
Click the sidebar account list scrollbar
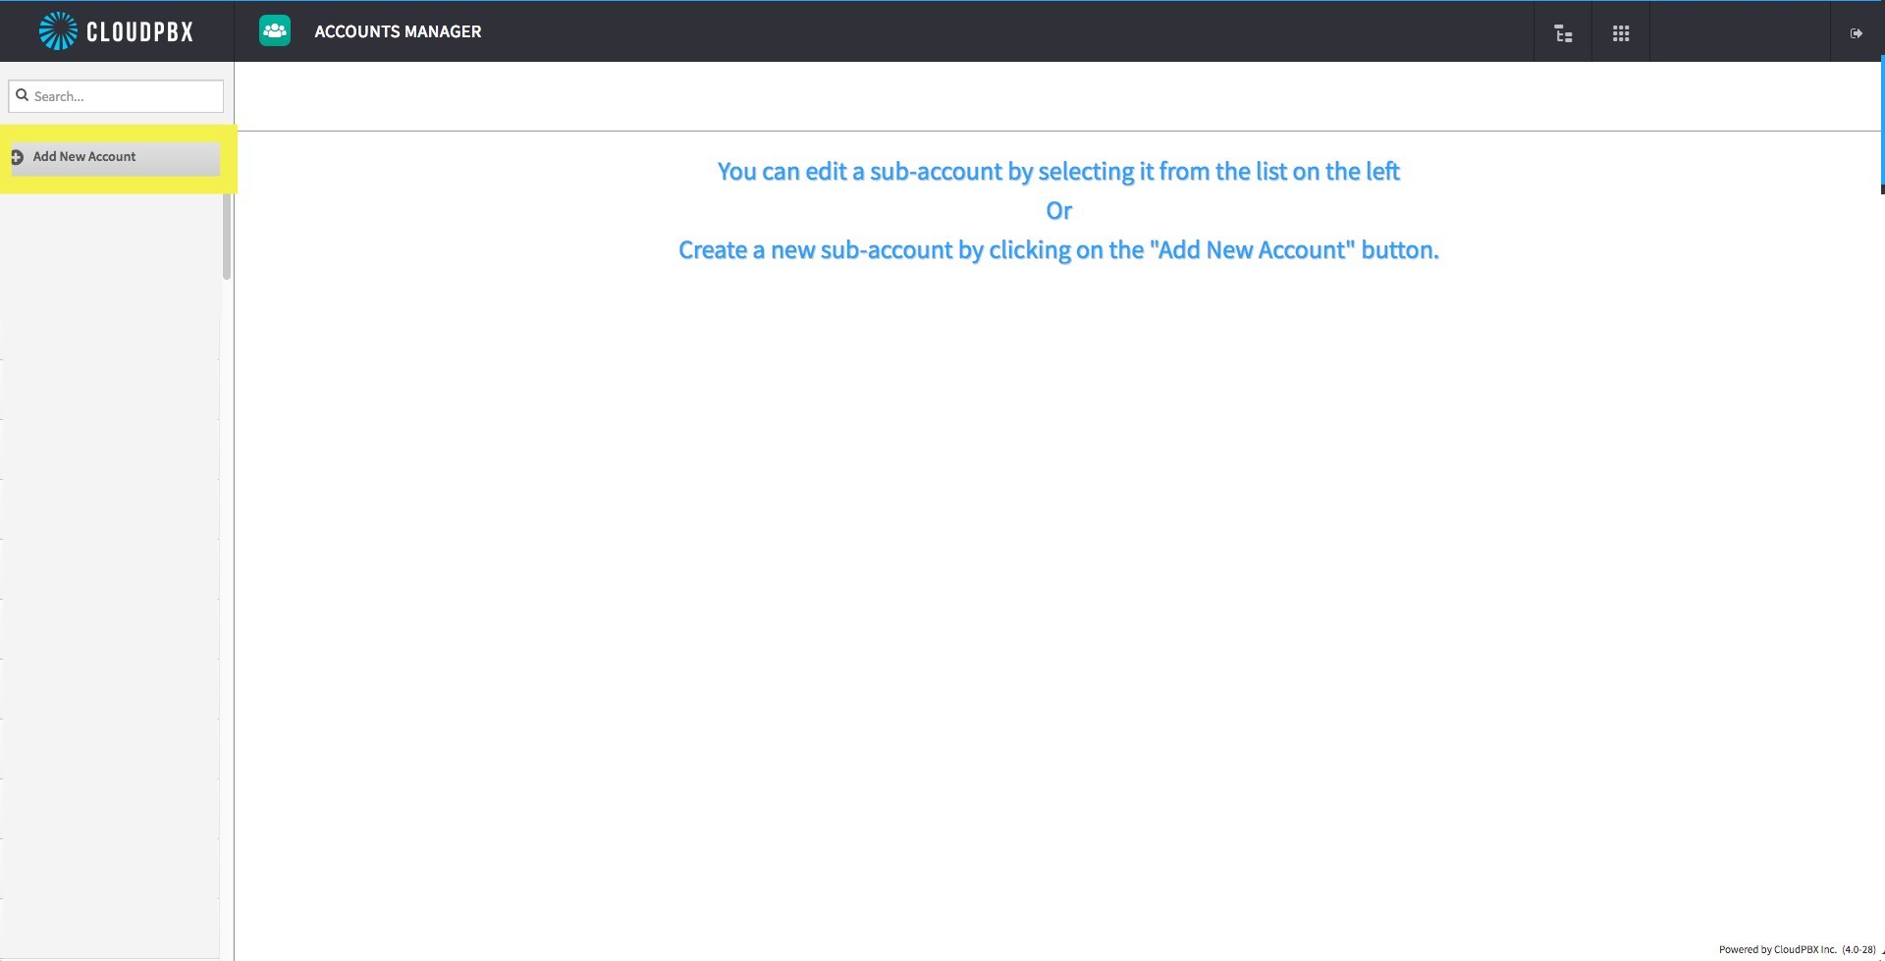coord(227,236)
